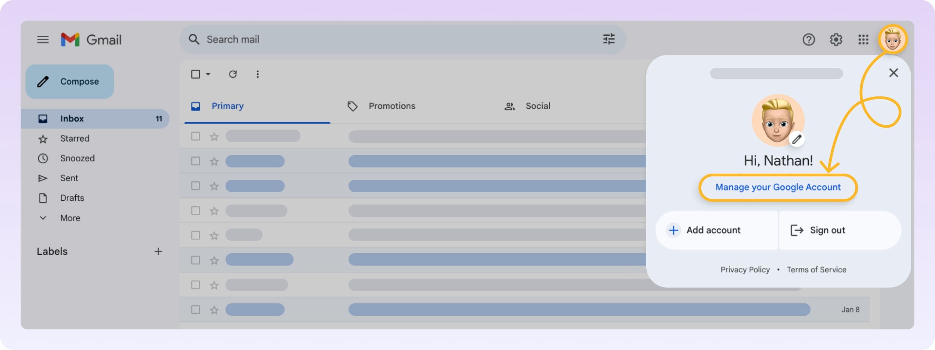Viewport: 935px width, 350px height.
Task: Click inside the Search mail field
Action: pyautogui.click(x=327, y=39)
